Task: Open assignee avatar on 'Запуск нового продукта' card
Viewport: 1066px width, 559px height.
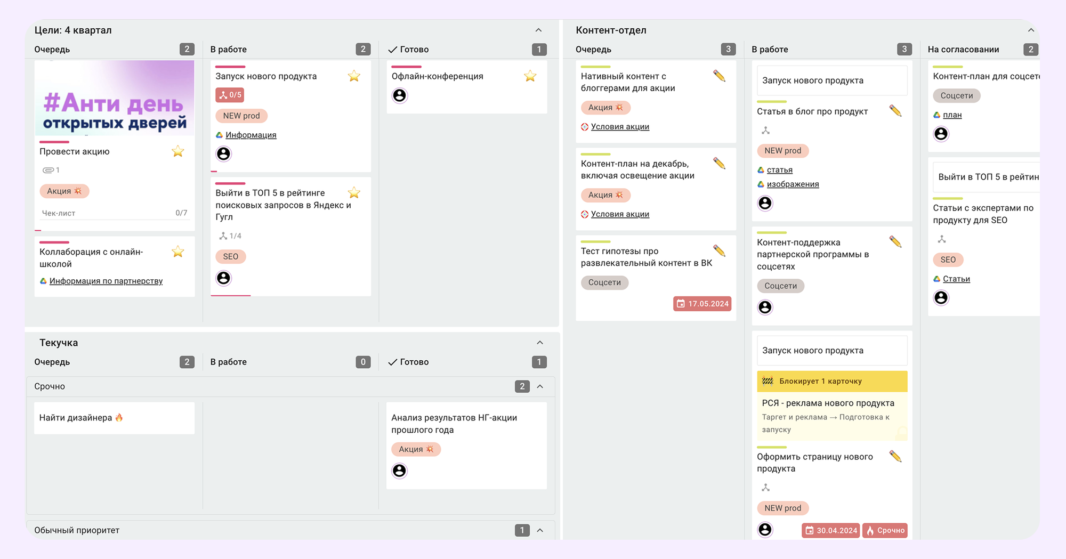Action: [x=223, y=154]
